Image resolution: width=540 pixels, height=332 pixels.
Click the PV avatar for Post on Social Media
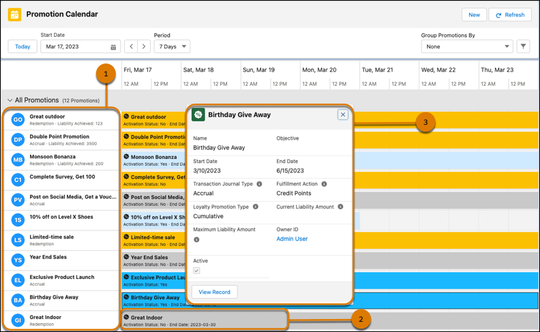[18, 200]
